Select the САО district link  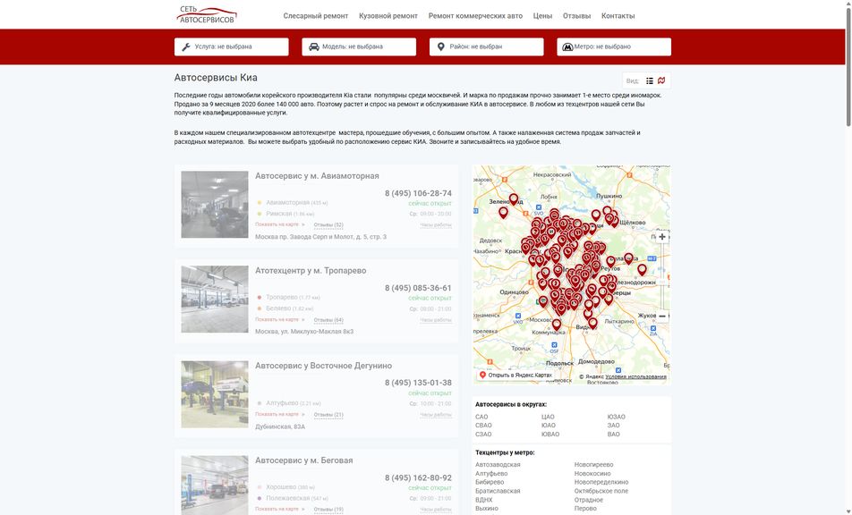[x=481, y=417]
